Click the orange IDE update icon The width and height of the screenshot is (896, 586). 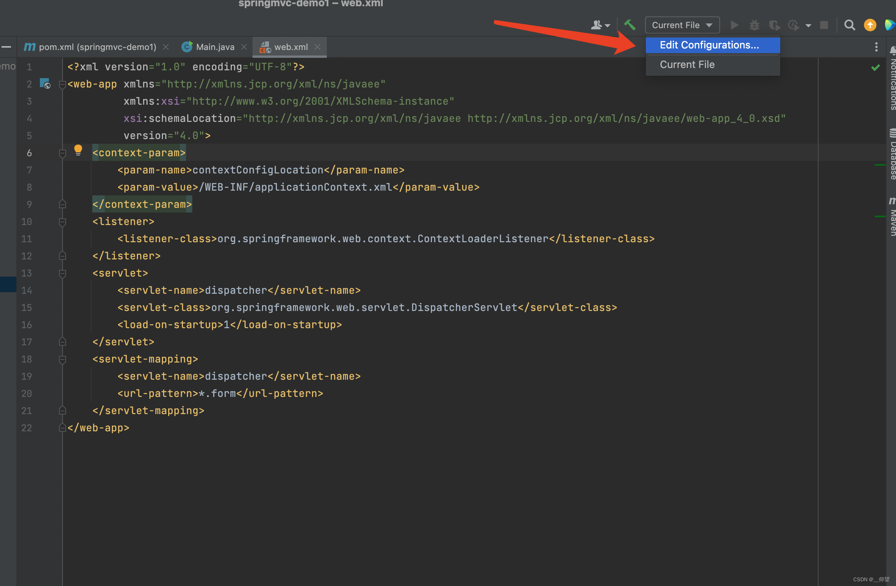(x=870, y=25)
